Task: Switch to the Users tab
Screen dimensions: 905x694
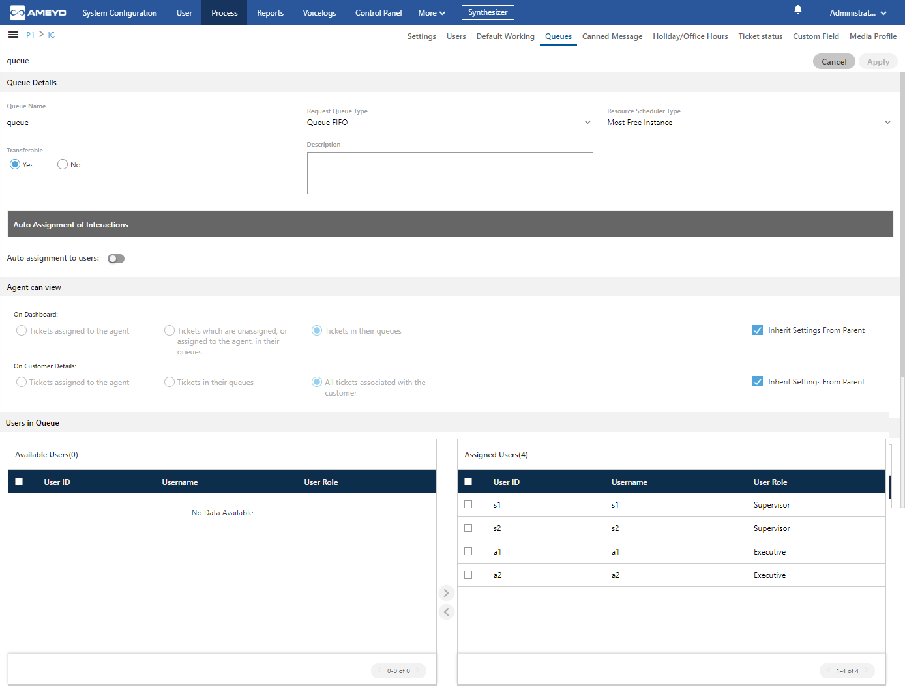Action: pos(456,36)
